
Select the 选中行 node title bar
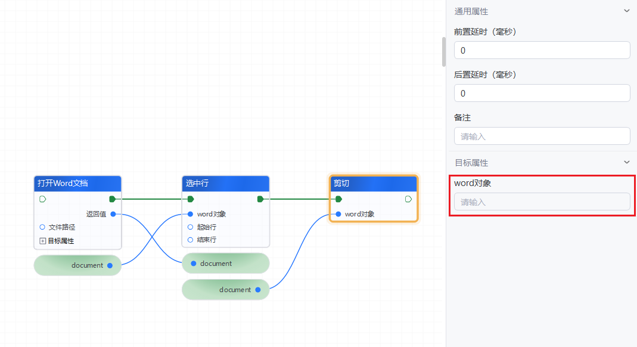[225, 184]
